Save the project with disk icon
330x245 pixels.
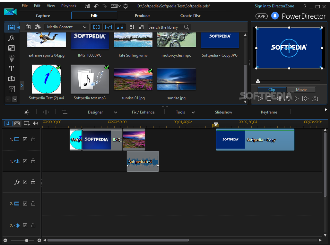click(87, 6)
